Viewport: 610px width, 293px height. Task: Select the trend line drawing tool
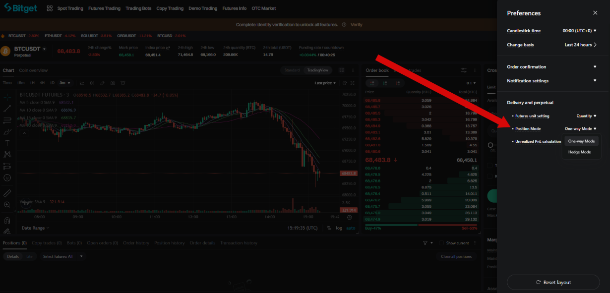7,108
